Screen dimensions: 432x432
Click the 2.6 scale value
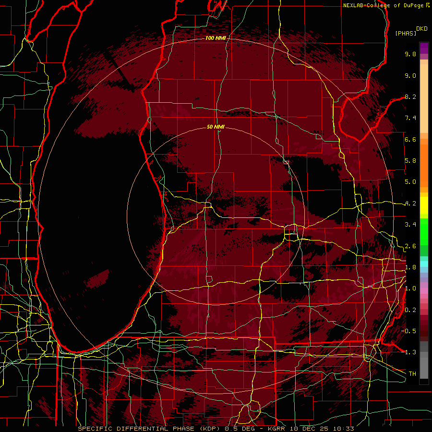pos(410,246)
